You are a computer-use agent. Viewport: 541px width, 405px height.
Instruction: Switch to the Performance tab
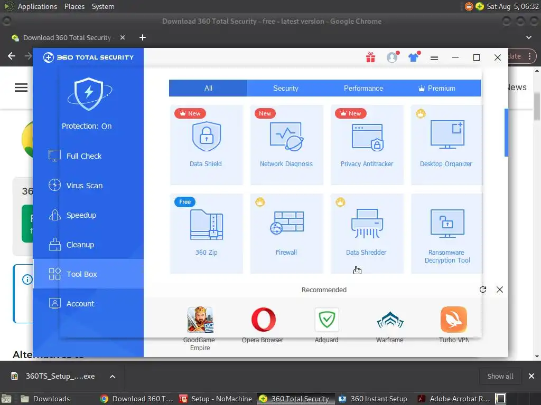coord(363,88)
